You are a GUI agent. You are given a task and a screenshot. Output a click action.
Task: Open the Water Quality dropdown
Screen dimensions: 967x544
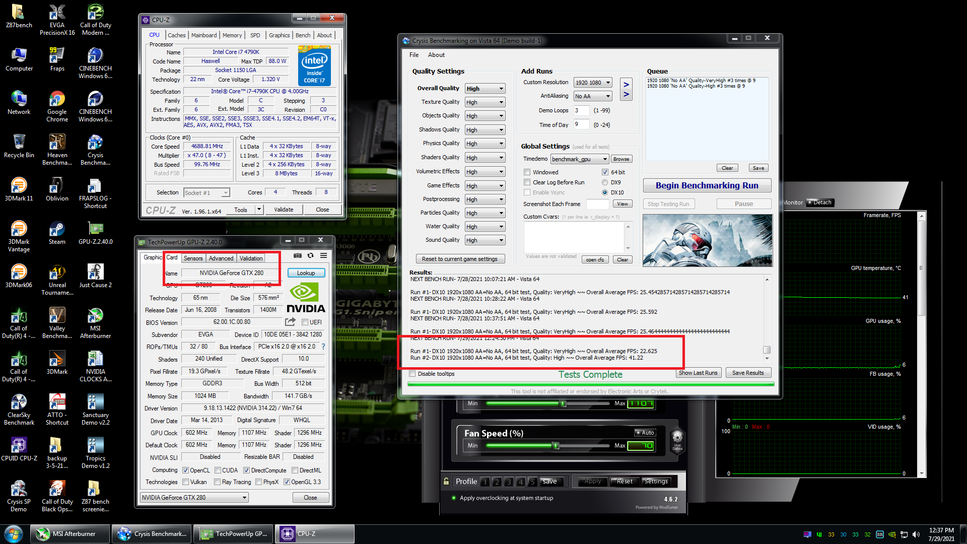(485, 227)
